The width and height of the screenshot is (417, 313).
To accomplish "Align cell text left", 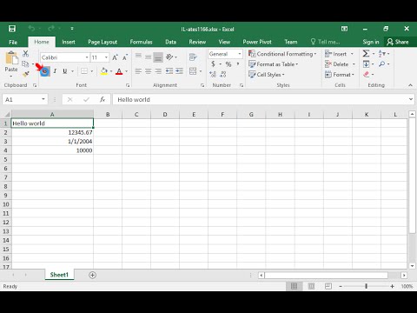I will pyautogui.click(x=138, y=71).
